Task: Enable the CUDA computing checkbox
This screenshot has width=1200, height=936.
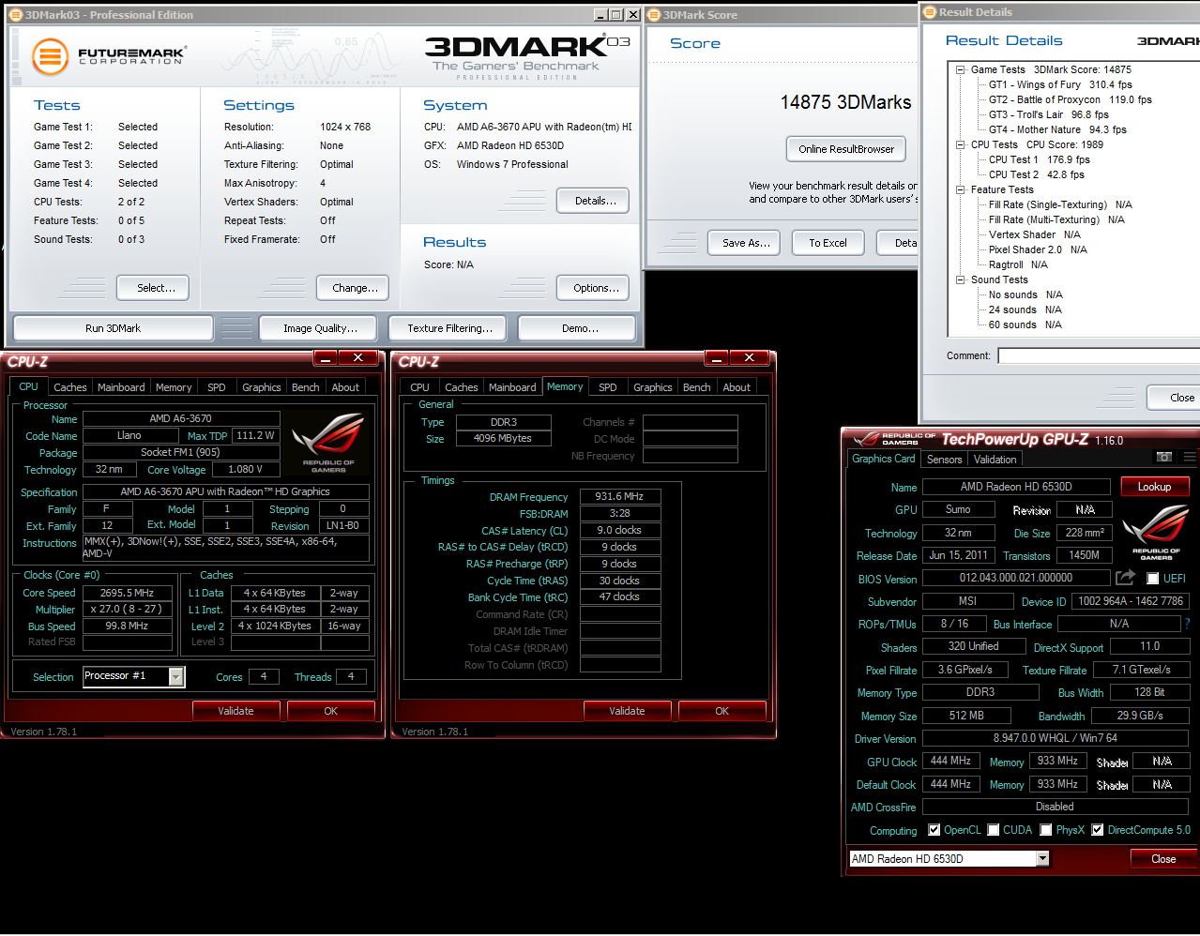Action: tap(993, 829)
